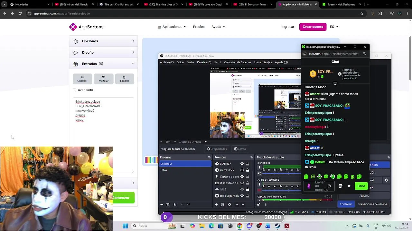Open Windows Start menu
Viewport: 412px width, 231px height.
click(x=125, y=226)
